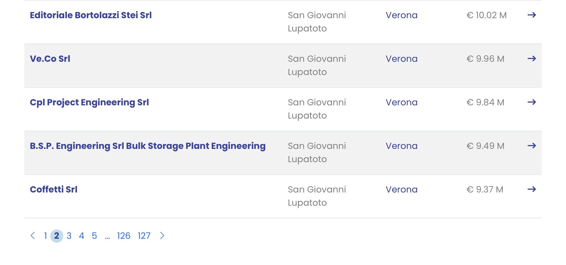This screenshot has width=566, height=265.
Task: Select current page 2 indicator
Action: (x=57, y=236)
